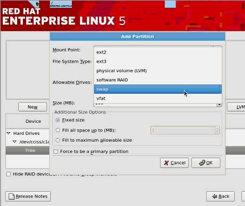The image size is (245, 206).
Task: Click the fill-space size spinner arrows
Action: point(217,130)
